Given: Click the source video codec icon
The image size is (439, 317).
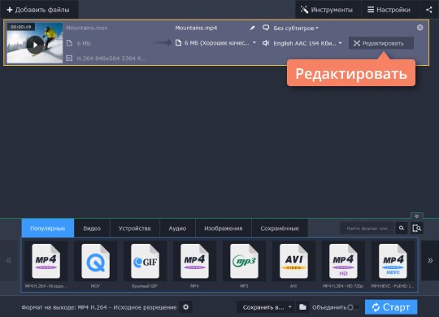Looking at the screenshot, I should click(x=69, y=59).
